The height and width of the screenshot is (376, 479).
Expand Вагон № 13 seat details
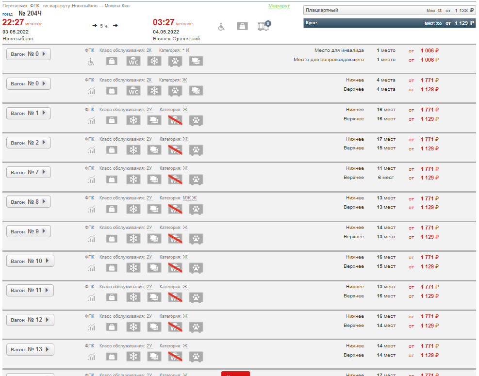30,349
